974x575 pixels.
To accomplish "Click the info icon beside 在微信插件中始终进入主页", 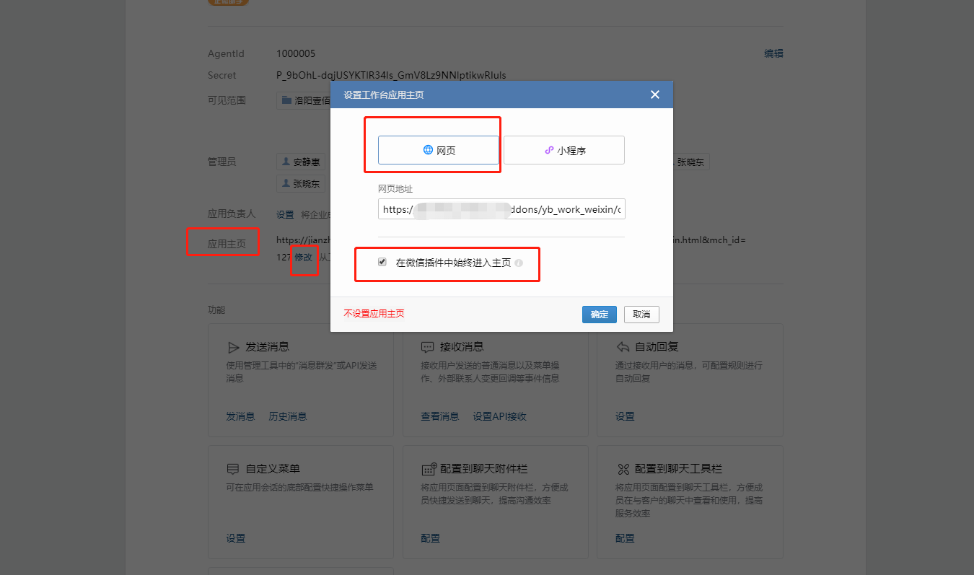I will 519,263.
